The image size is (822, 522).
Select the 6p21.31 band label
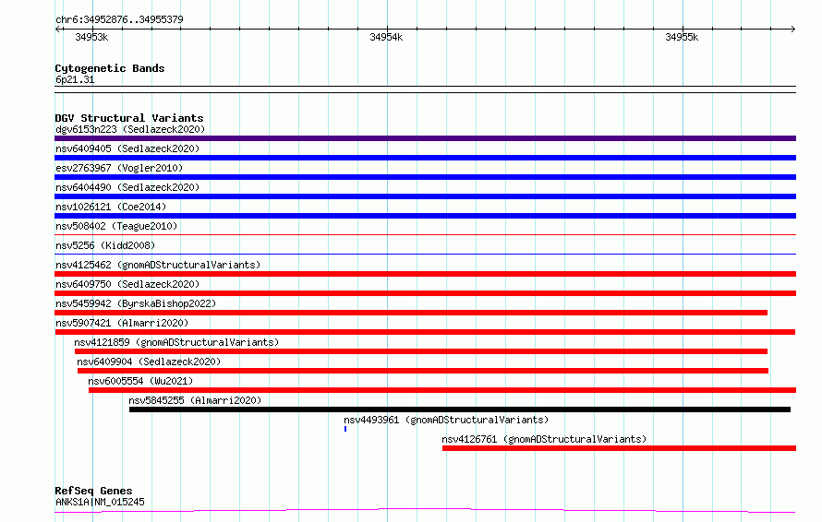click(x=75, y=80)
